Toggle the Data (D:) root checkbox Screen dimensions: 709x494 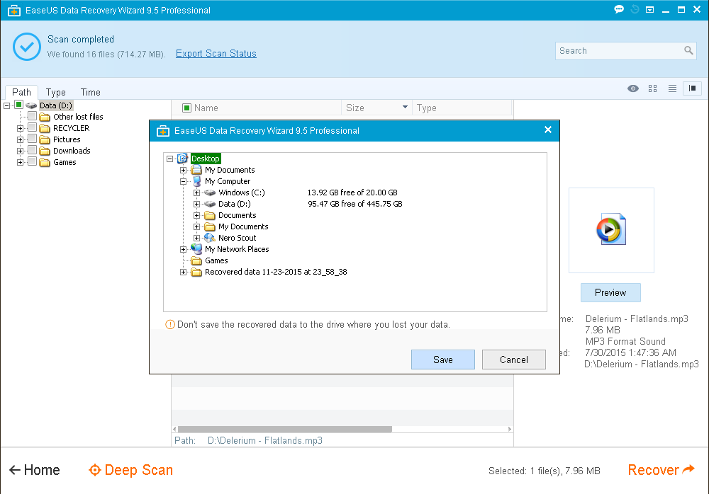point(18,105)
